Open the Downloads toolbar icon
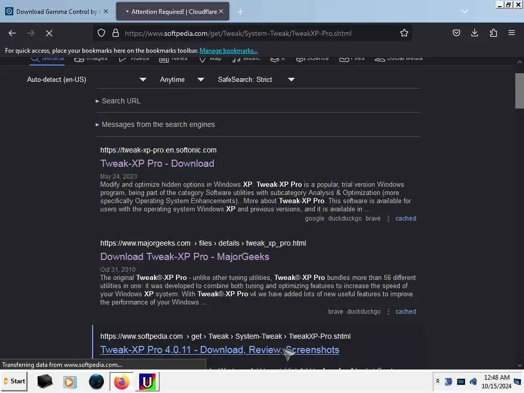The image size is (524, 393). click(474, 33)
